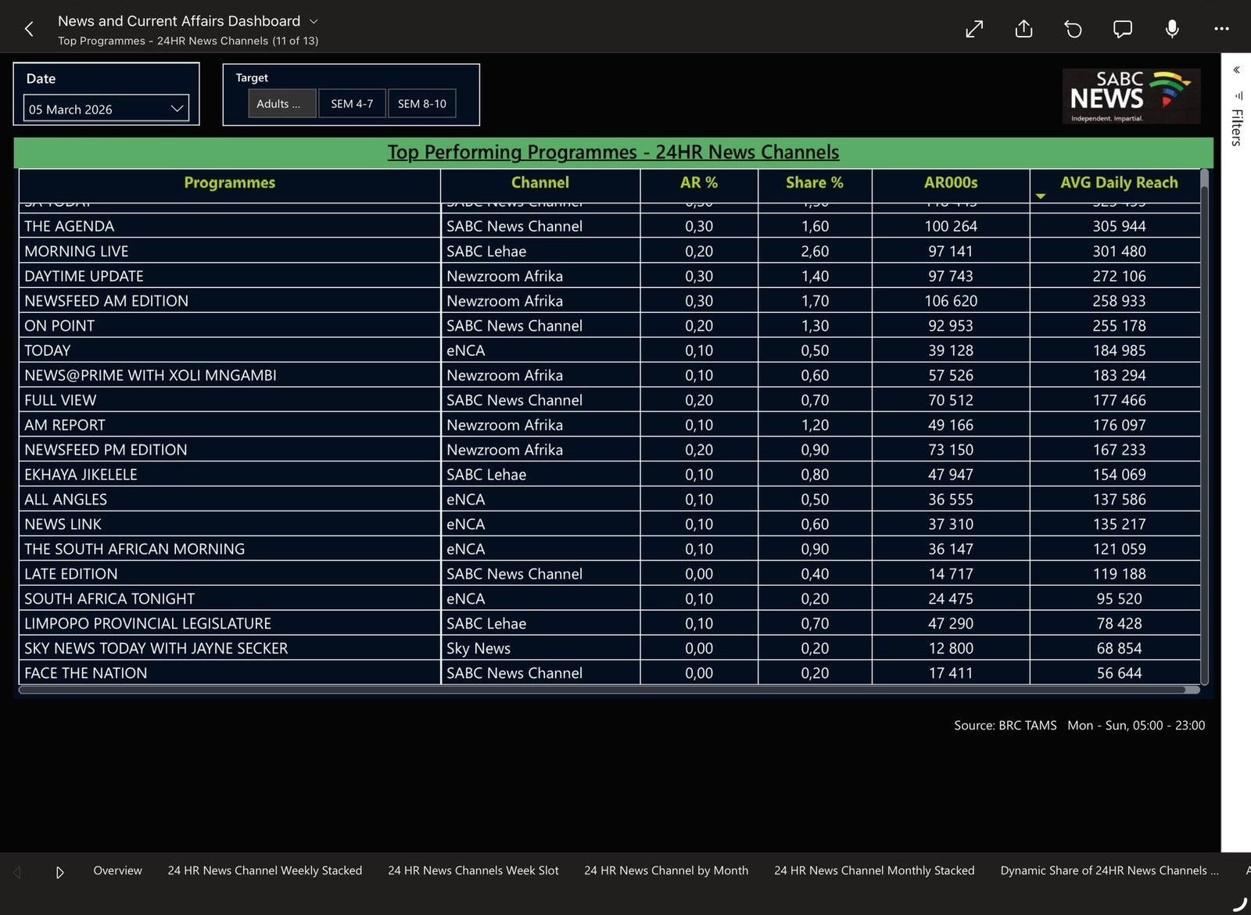This screenshot has width=1251, height=915.
Task: Open full screen expand icon
Action: click(974, 29)
